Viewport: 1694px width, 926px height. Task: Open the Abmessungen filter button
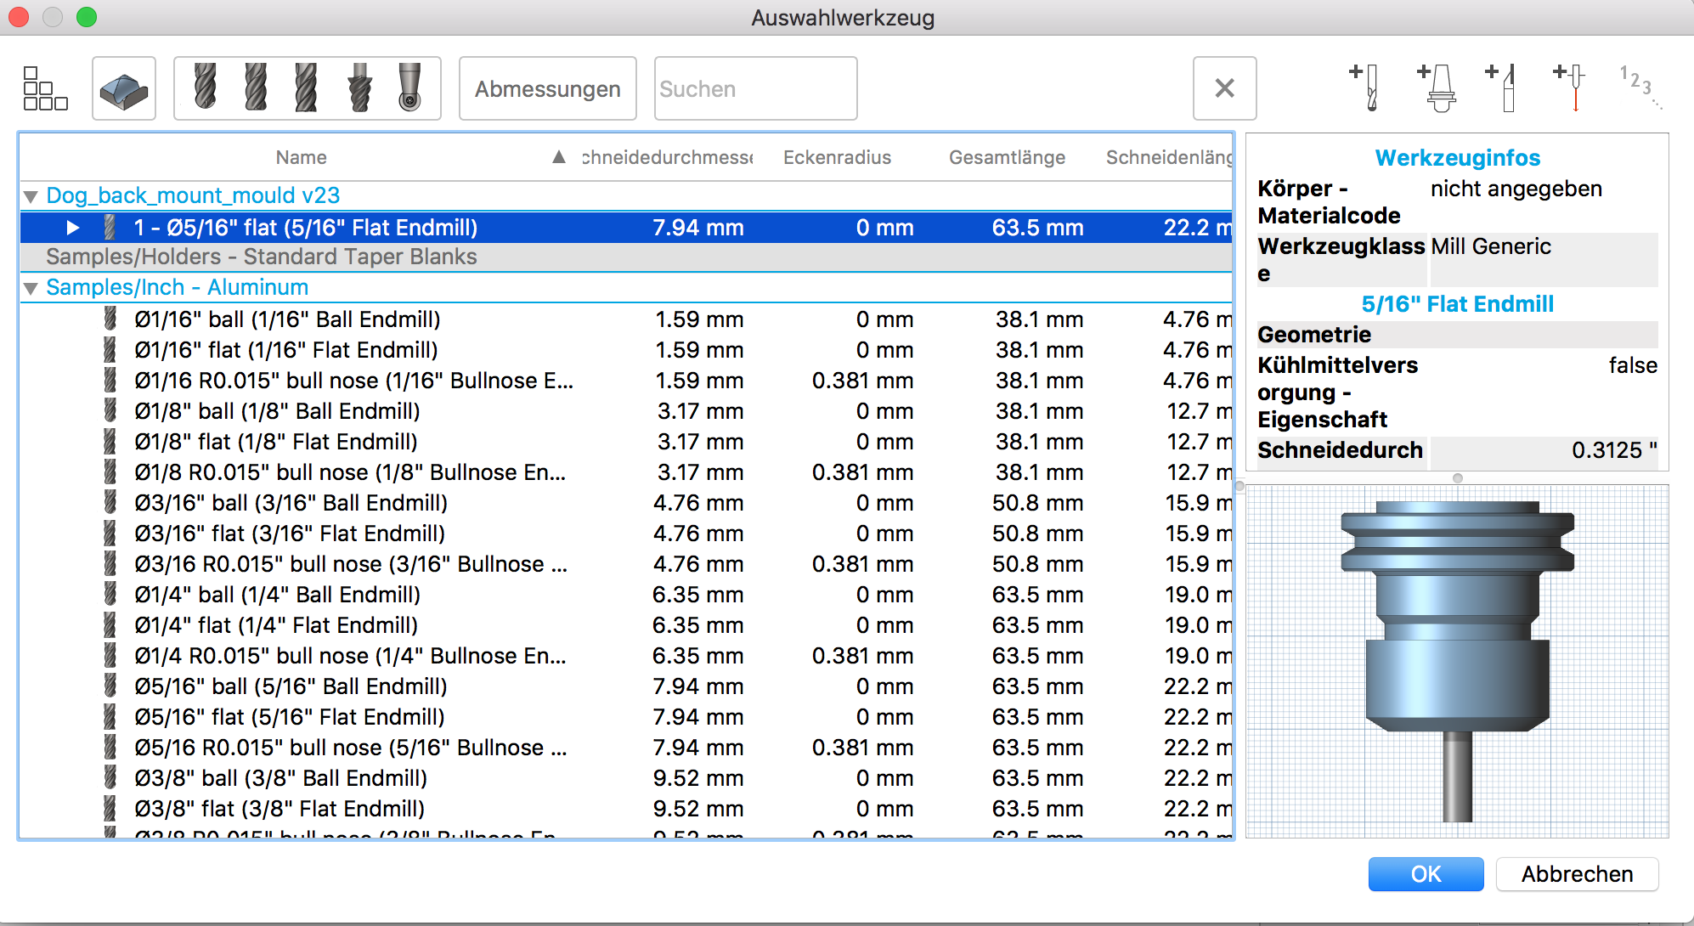tap(547, 88)
